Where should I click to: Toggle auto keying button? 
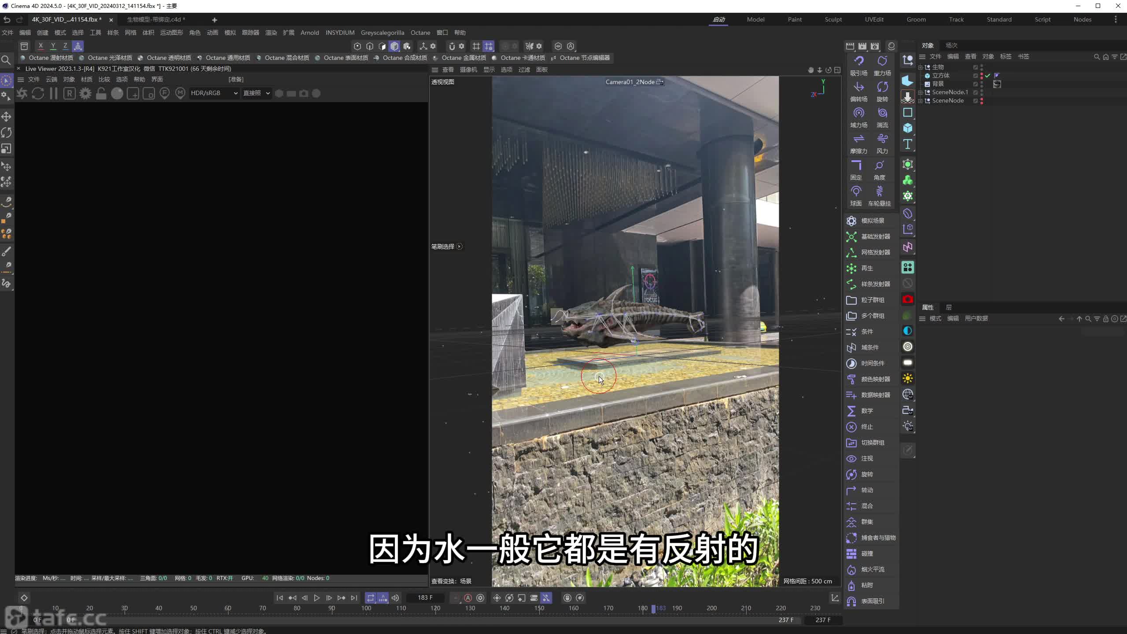pyautogui.click(x=468, y=598)
